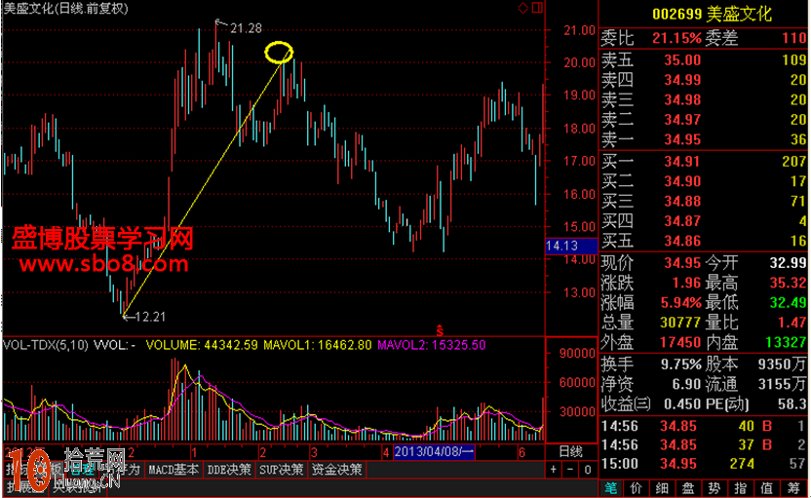This screenshot has width=811, height=498.
Task: Click the 股本 value 9350万
Action: 782,364
